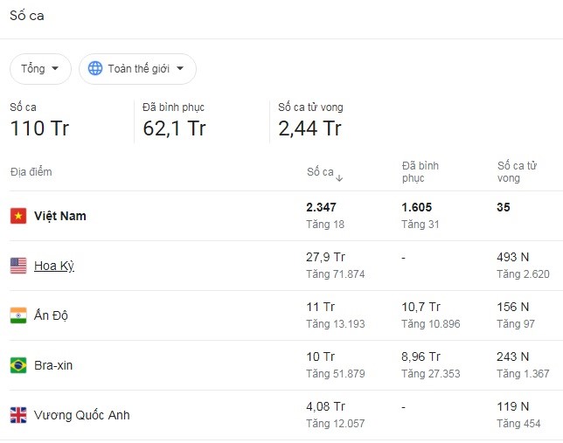563x443 pixels.
Task: Open the Hoa Kỳ link
Action: tap(54, 266)
